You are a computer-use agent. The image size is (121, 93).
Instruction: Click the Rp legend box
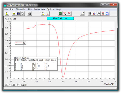pyautogui.click(x=20, y=43)
